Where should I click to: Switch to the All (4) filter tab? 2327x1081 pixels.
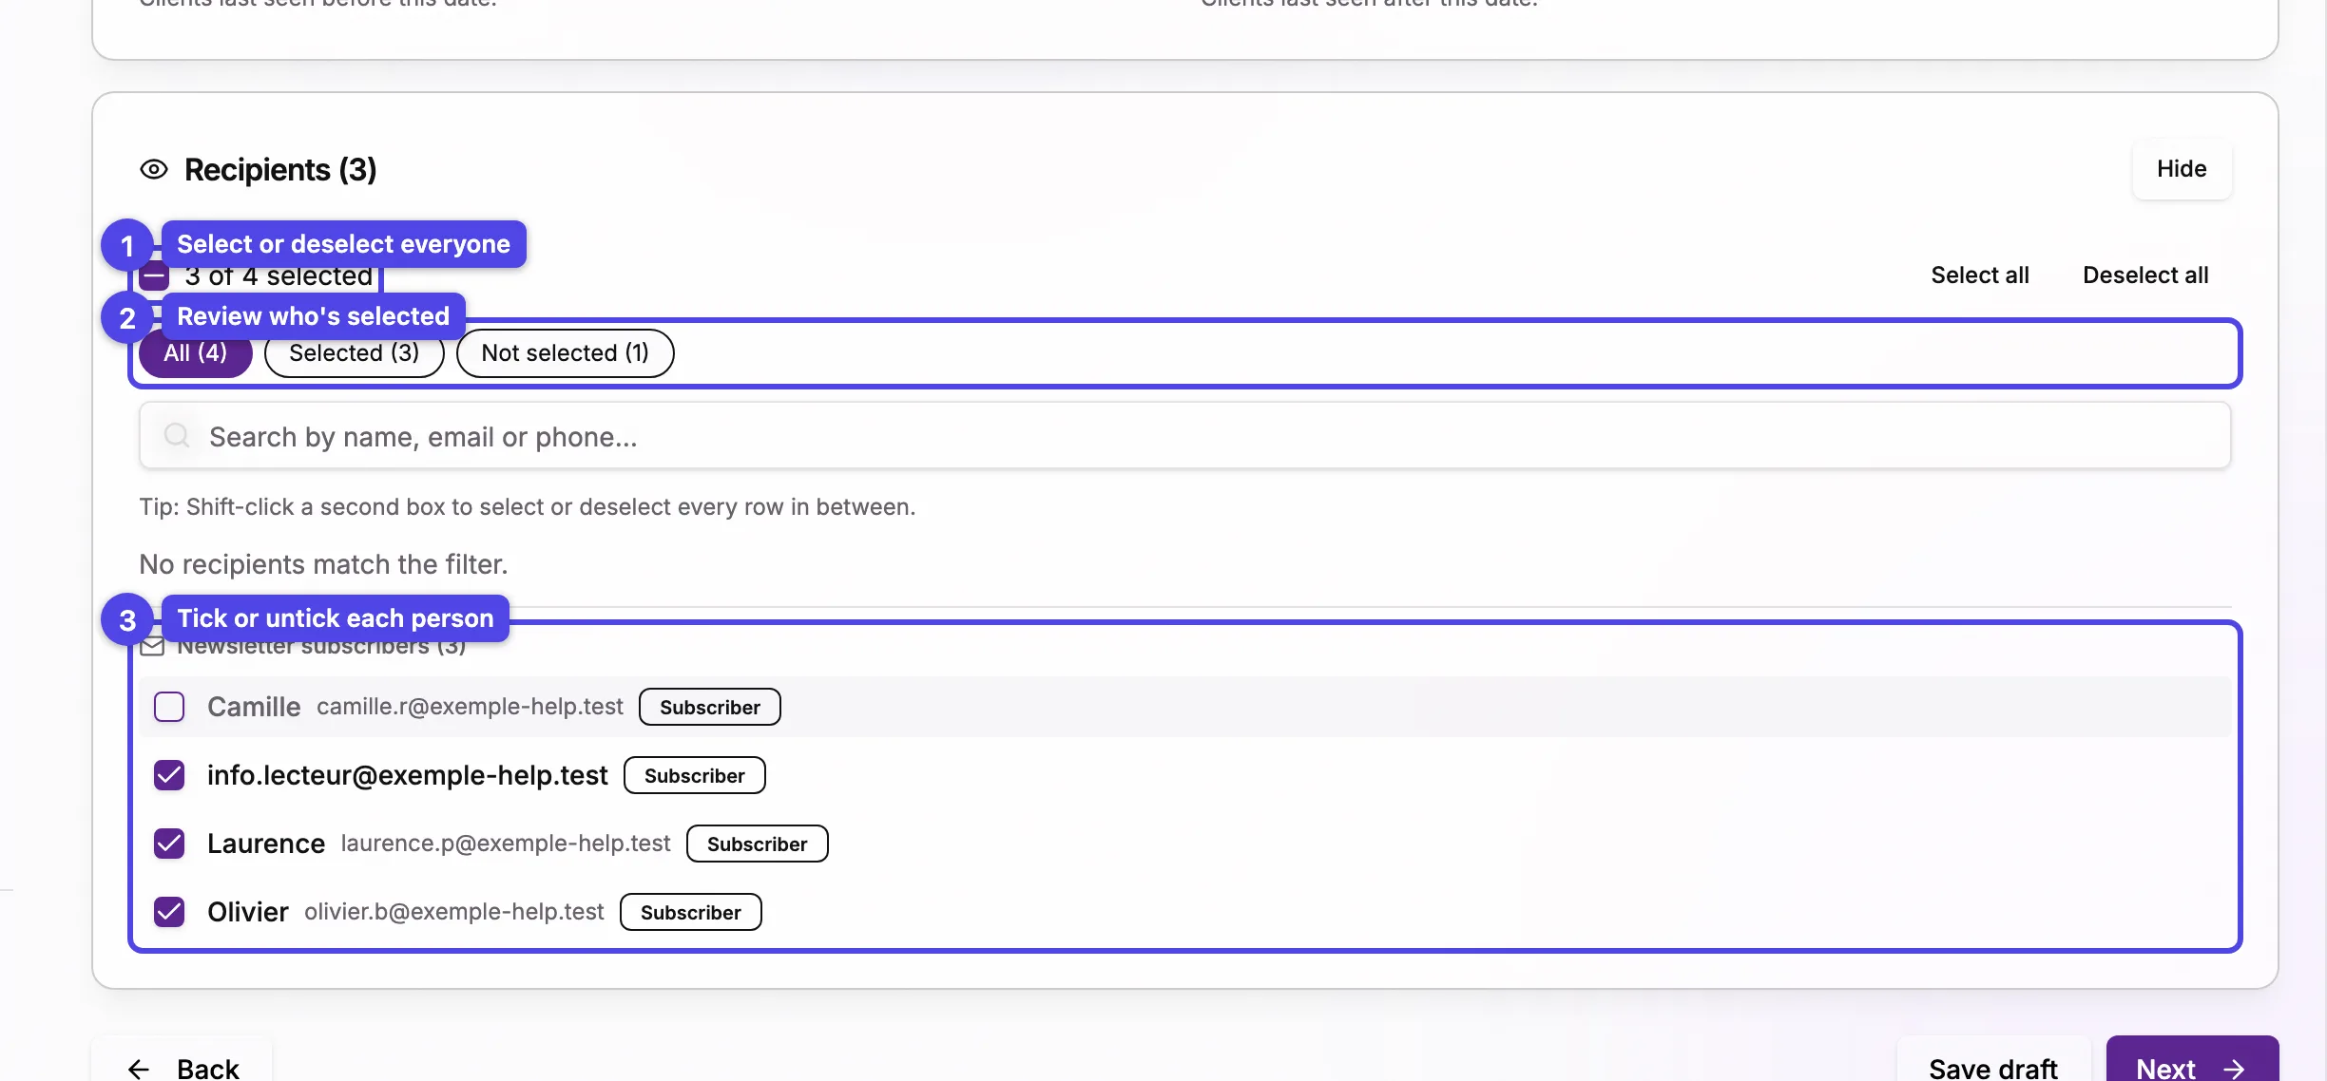(x=196, y=353)
